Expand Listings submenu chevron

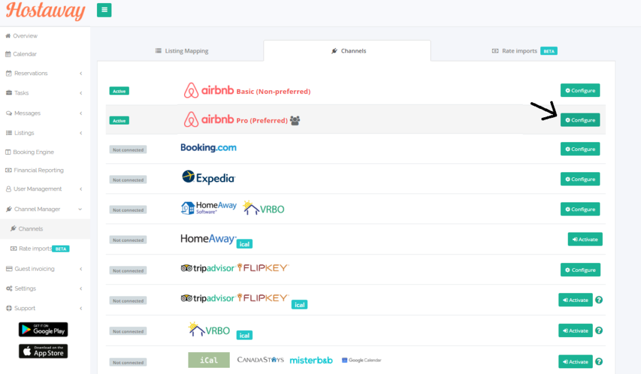[x=81, y=133]
